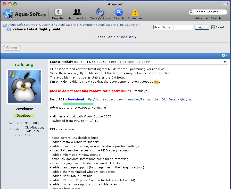Click the green progress bar under Build 282
Viewport: 231px width, 189px height.
pos(78,104)
